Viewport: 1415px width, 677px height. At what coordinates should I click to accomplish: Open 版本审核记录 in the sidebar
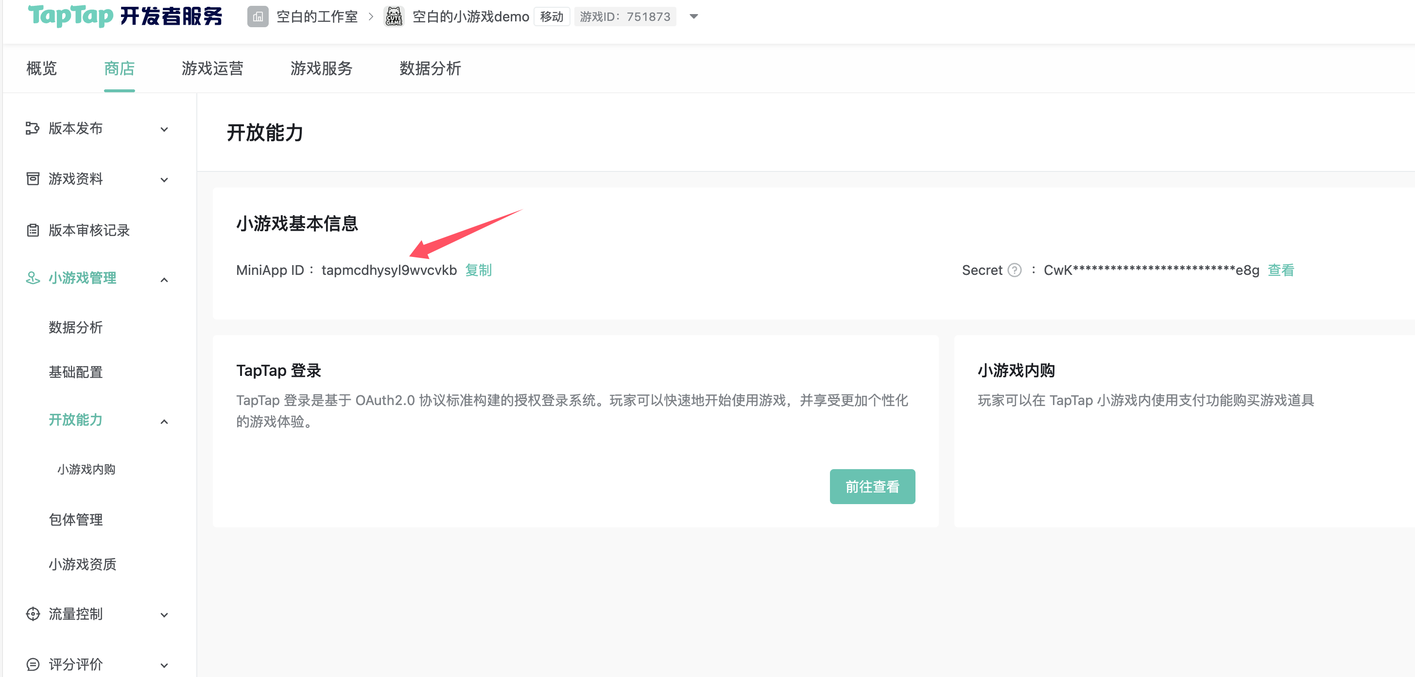[89, 230]
